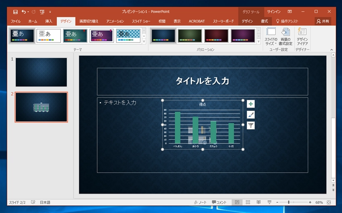Click the テキストを入力 text placeholder
The image size is (342, 213).
(120, 103)
